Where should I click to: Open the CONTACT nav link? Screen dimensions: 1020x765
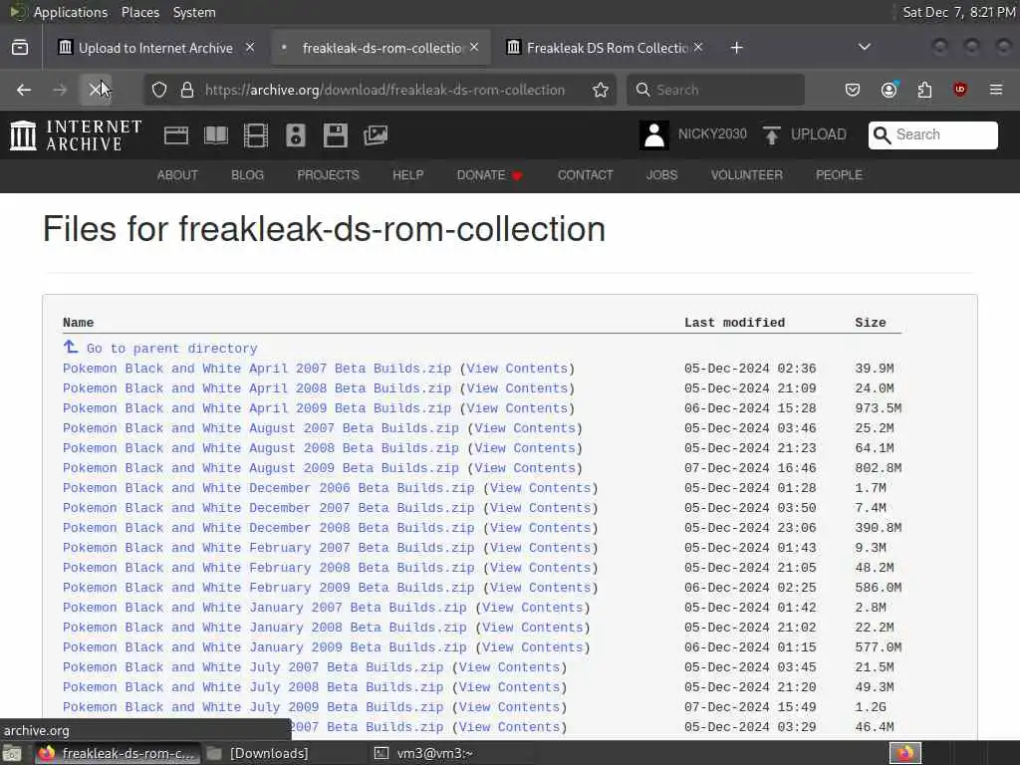coord(585,175)
